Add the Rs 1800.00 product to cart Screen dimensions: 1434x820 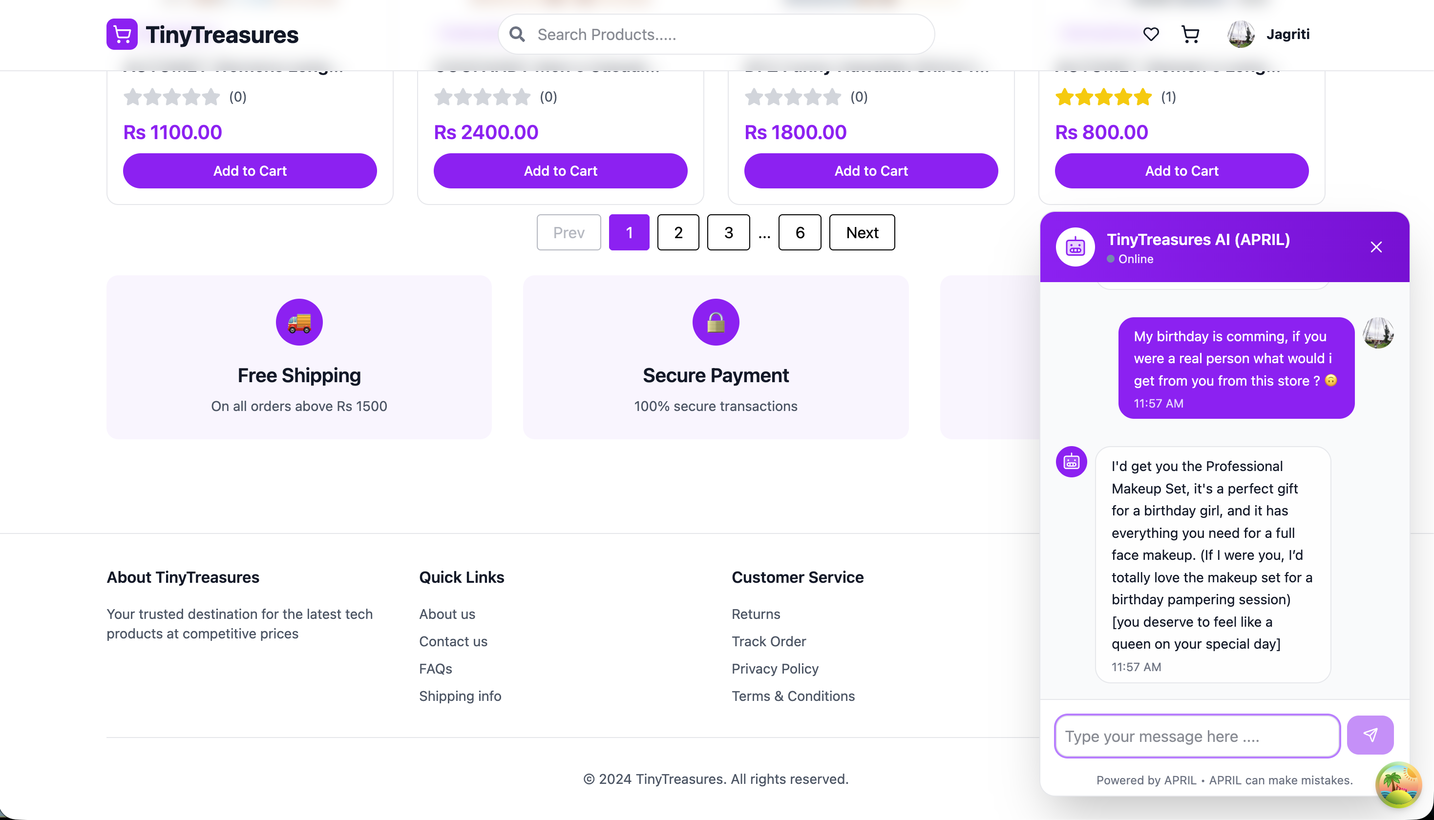point(871,171)
